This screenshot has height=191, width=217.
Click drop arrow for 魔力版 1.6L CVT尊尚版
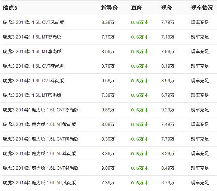tap(146, 110)
